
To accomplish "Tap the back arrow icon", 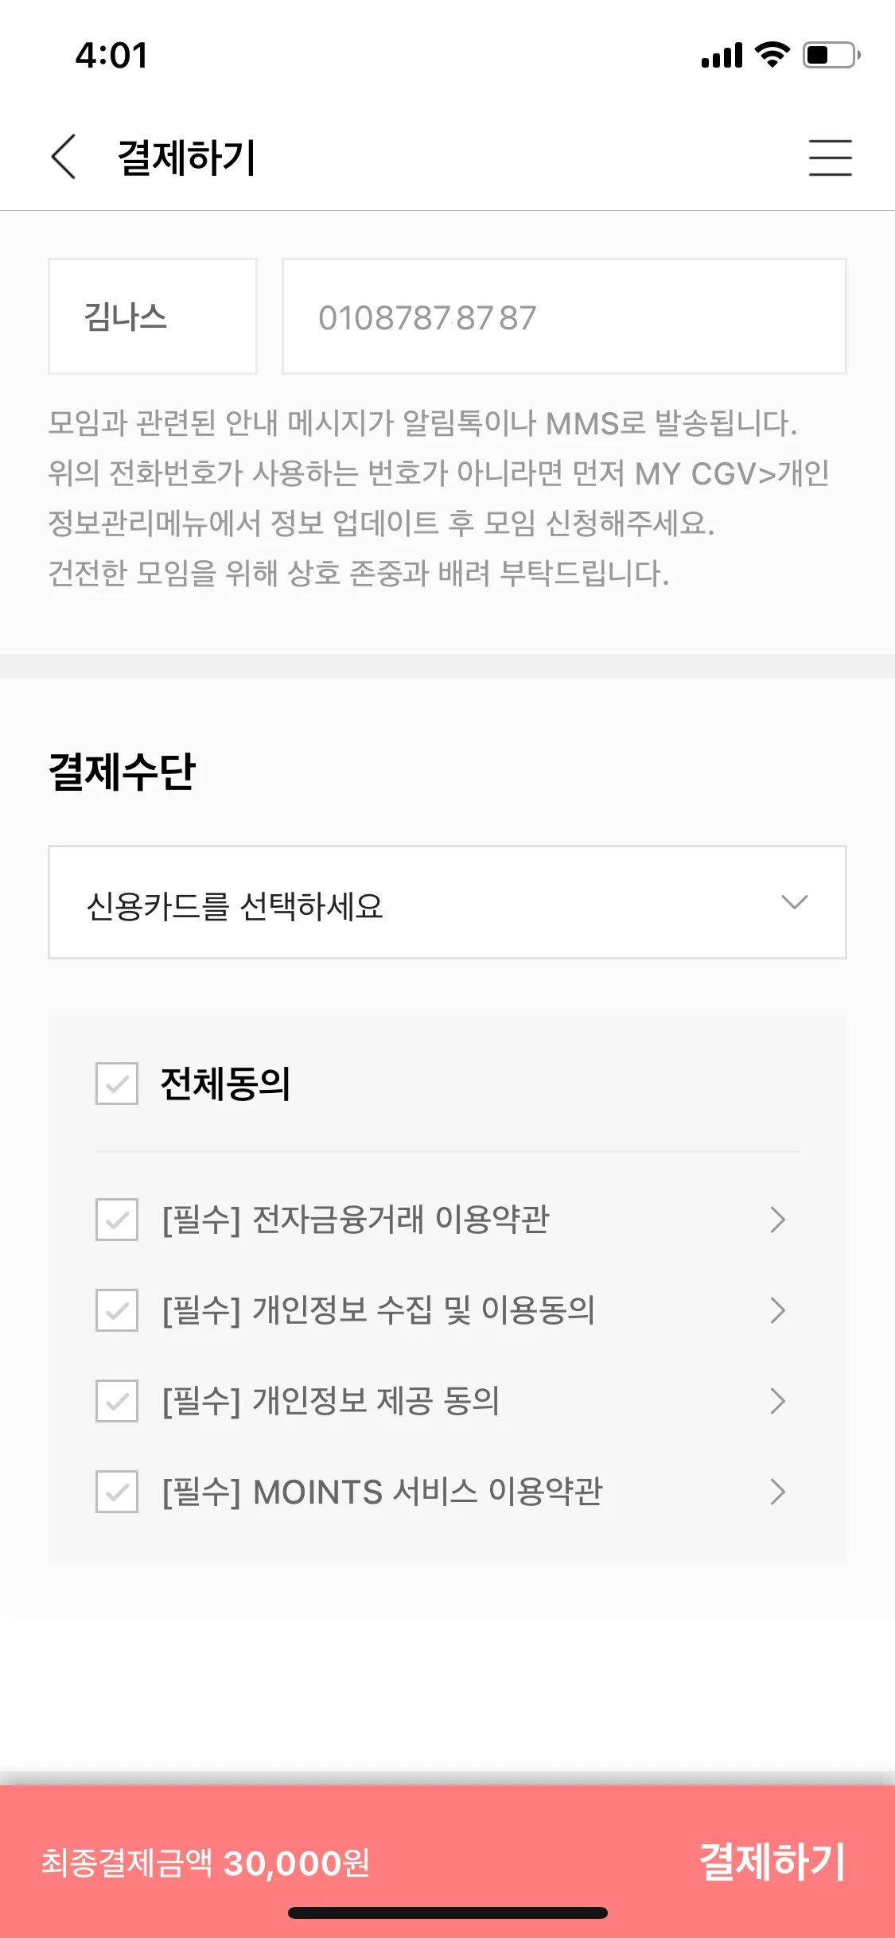I will [x=64, y=157].
